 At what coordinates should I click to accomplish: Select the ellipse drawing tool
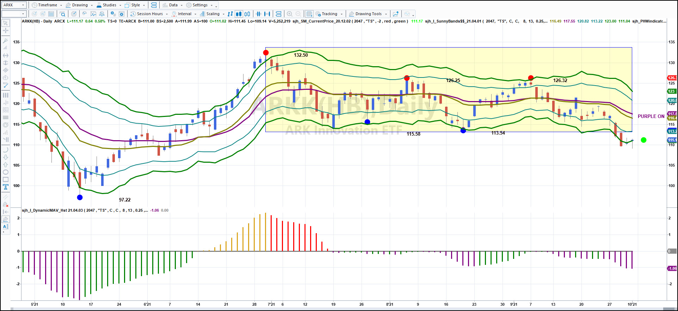[x=6, y=172]
